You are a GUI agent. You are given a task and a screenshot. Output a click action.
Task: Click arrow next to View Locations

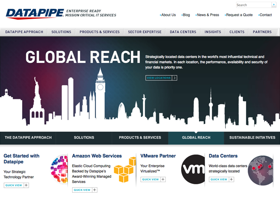click(175, 78)
